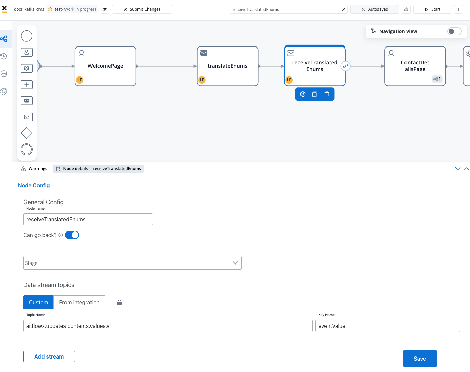
Task: Click the docs_kafka_cms project name
Action: pos(29,9)
